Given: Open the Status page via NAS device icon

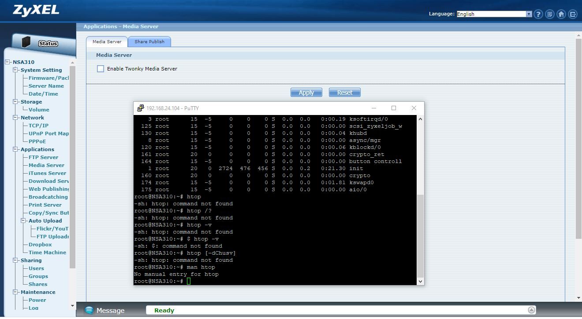Looking at the screenshot, I should click(26, 42).
